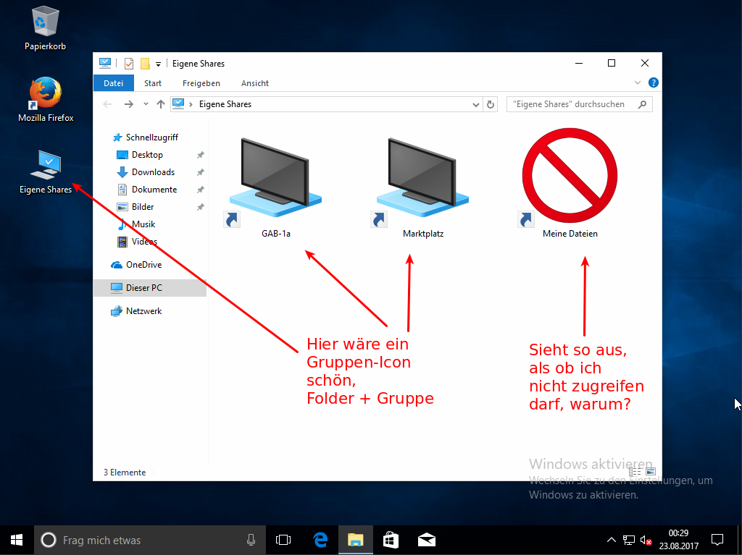Image resolution: width=742 pixels, height=555 pixels.
Task: Open the Meine Dateien blocked icon
Action: pyautogui.click(x=570, y=181)
